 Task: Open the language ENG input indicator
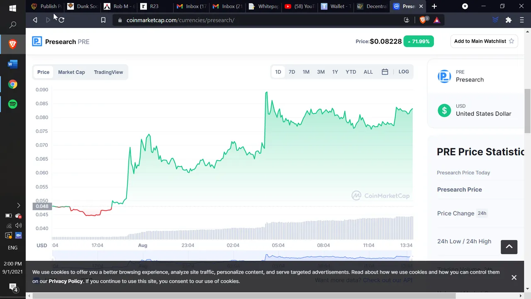pyautogui.click(x=12, y=248)
